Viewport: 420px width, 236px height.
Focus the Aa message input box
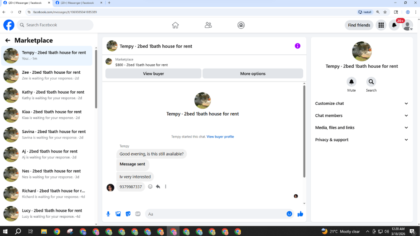click(x=216, y=214)
